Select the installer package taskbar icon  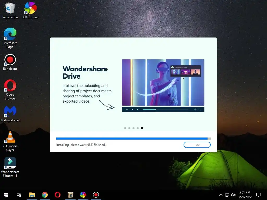(70, 195)
